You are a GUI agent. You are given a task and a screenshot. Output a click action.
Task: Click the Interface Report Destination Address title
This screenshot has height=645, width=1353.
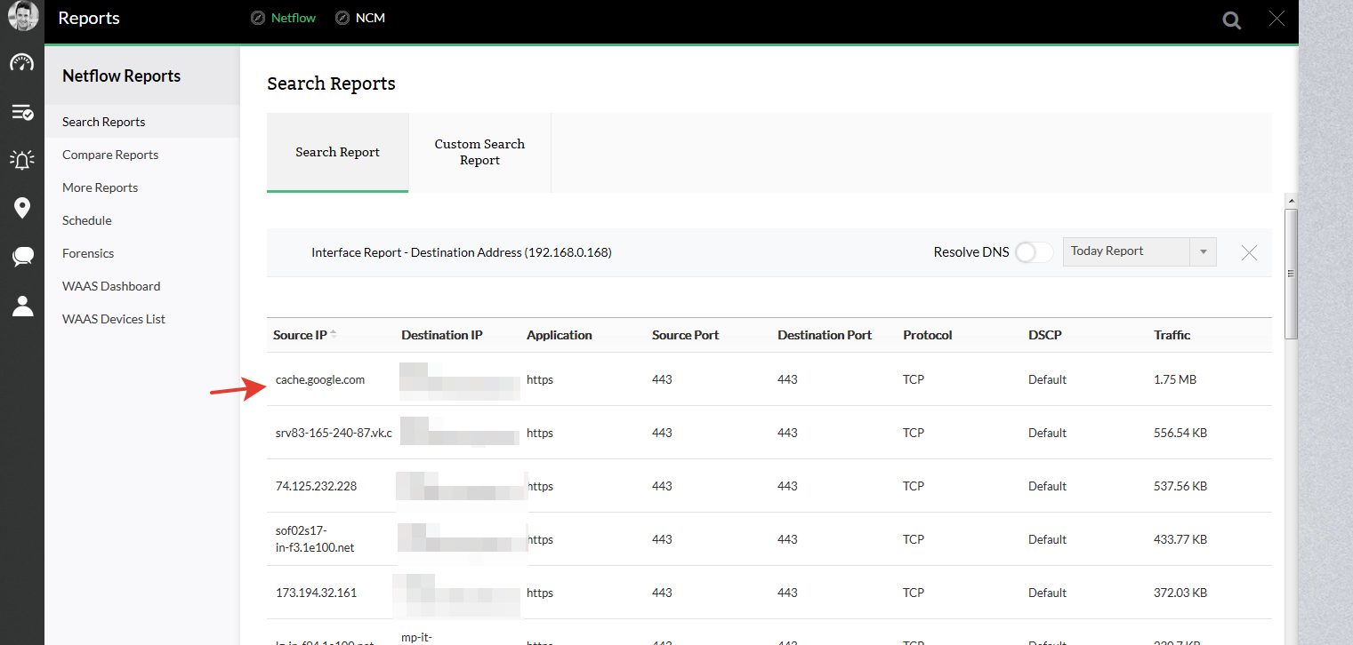click(462, 252)
